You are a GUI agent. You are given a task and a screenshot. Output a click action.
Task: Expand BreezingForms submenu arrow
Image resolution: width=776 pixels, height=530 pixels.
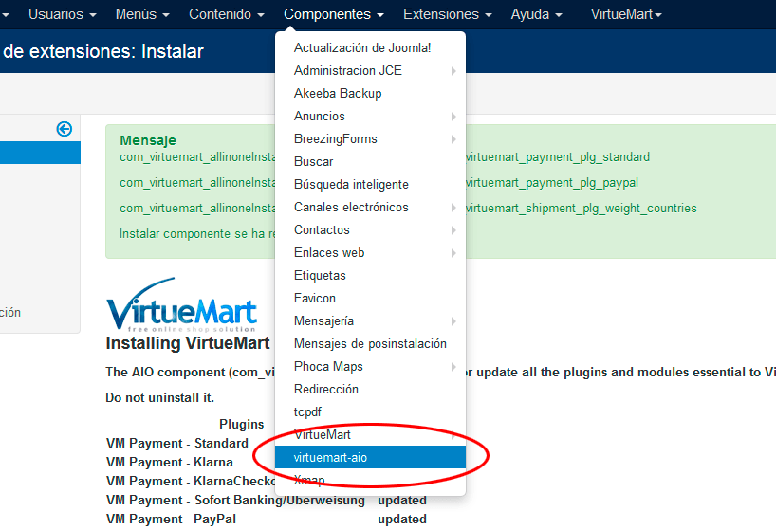click(x=453, y=139)
